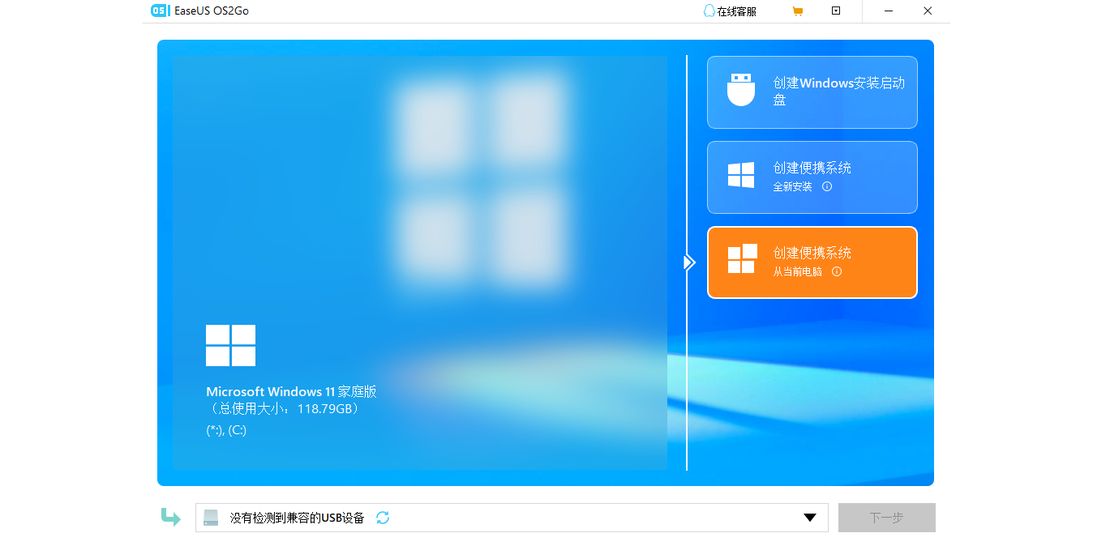Viewport: 1093px width, 546px height.
Task: Click info icon next to 从当前电脑
Action: [837, 272]
